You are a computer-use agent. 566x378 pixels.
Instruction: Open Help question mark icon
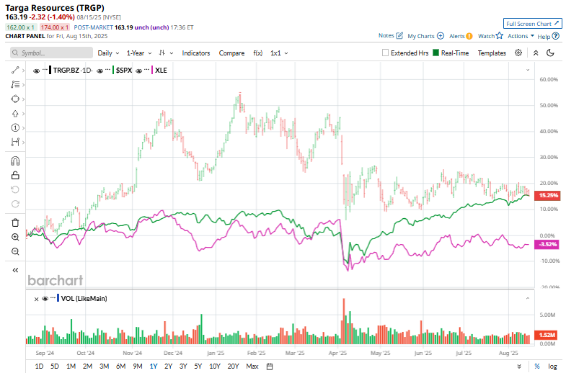click(x=556, y=36)
